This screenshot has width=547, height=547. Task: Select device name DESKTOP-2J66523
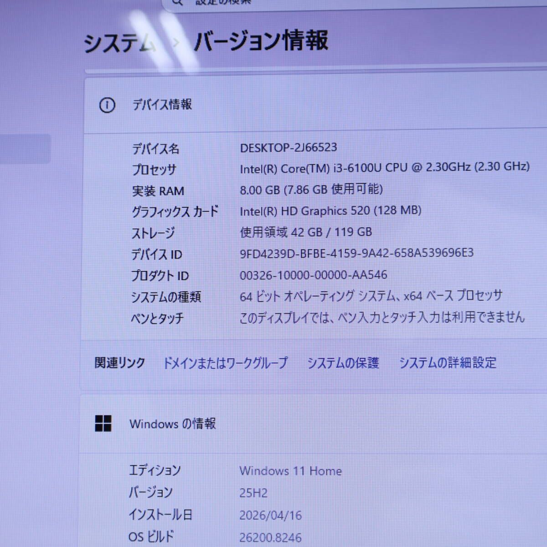[289, 148]
